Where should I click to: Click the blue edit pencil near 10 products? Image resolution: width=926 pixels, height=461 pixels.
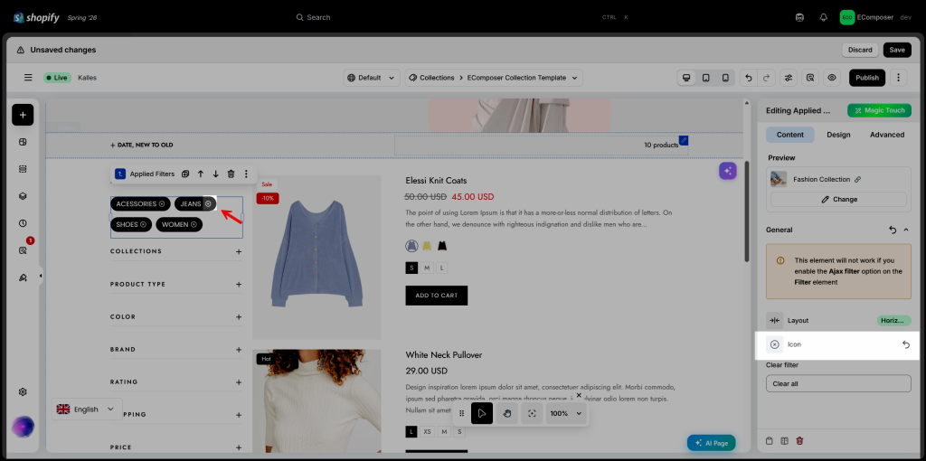684,140
